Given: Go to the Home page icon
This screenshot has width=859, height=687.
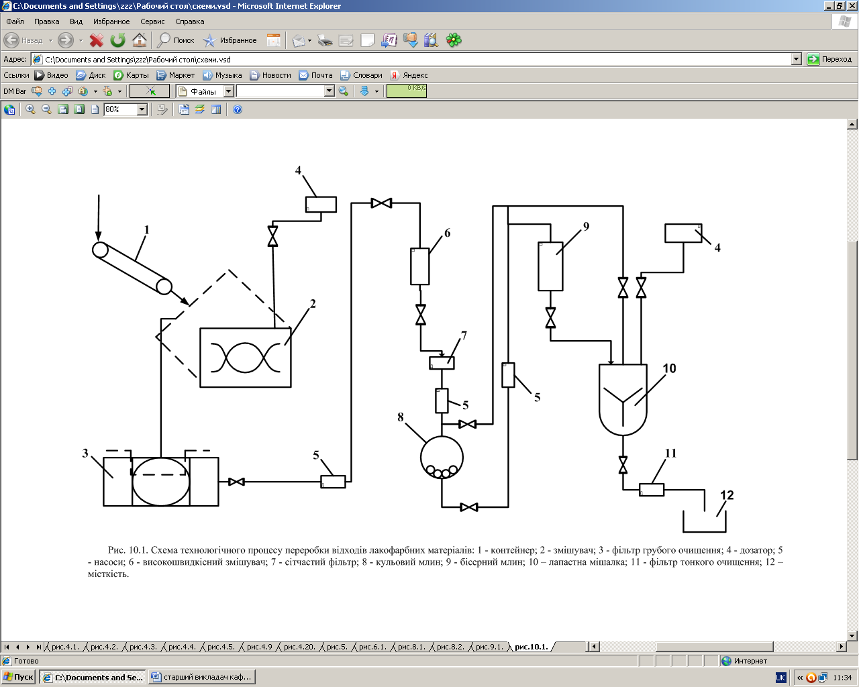Looking at the screenshot, I should [x=139, y=40].
